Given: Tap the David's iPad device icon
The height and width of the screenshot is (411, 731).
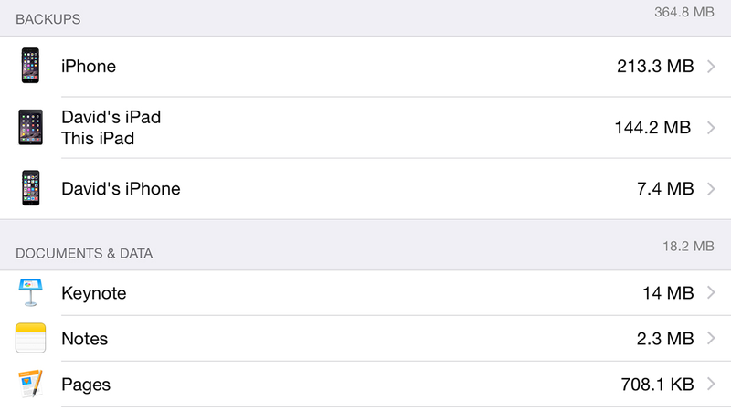Looking at the screenshot, I should (x=30, y=127).
